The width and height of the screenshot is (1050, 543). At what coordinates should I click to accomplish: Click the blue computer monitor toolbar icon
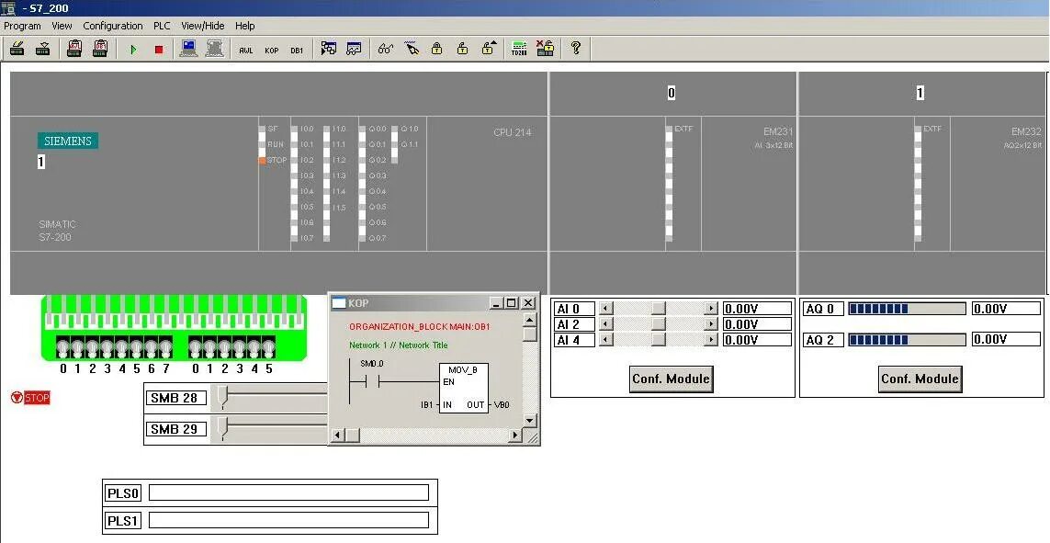point(189,49)
